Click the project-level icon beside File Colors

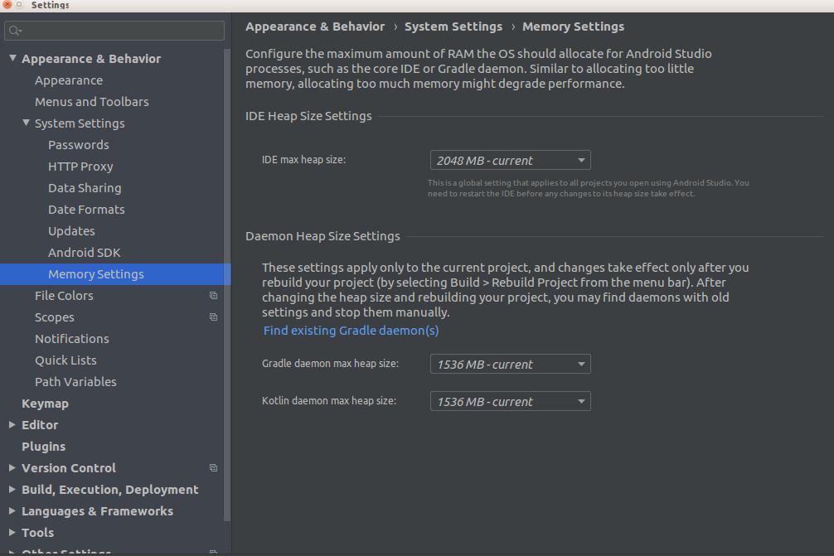[x=213, y=295]
